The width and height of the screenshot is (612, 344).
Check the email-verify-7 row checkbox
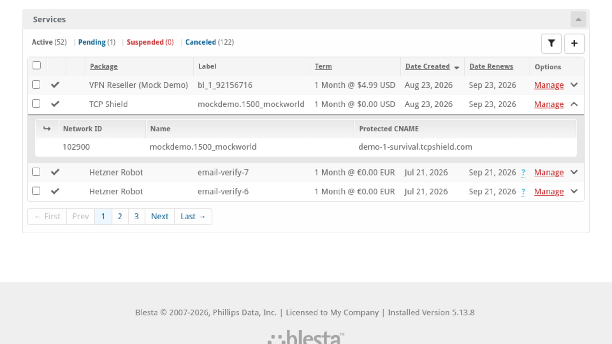click(x=36, y=172)
